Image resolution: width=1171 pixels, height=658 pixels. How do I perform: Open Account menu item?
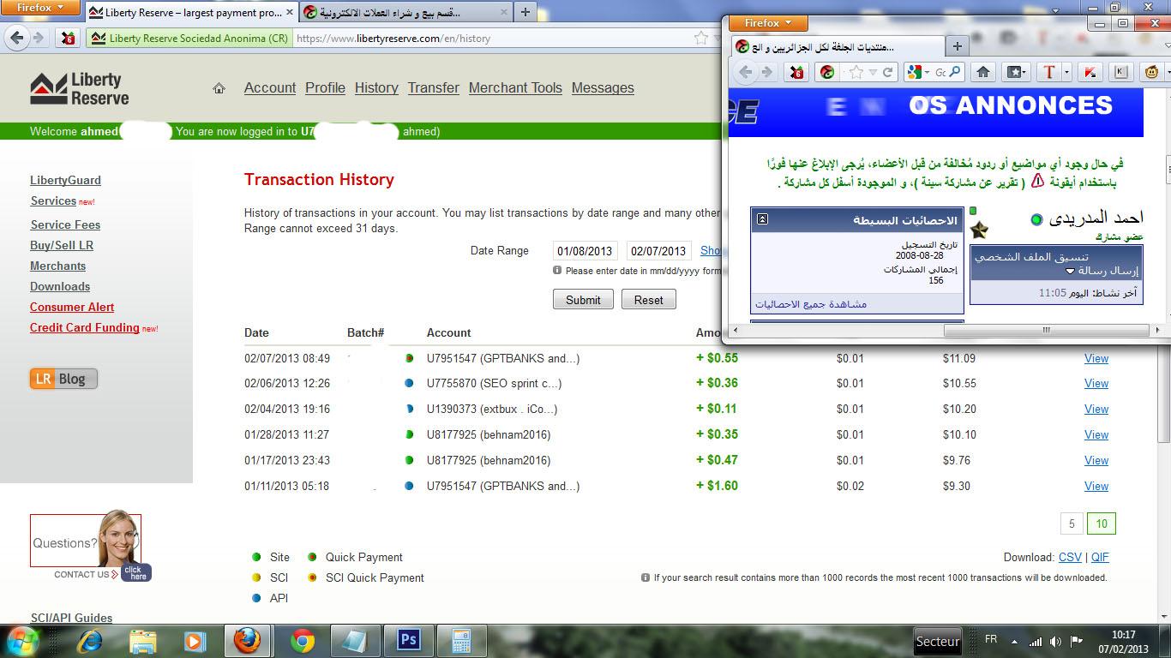(x=270, y=87)
